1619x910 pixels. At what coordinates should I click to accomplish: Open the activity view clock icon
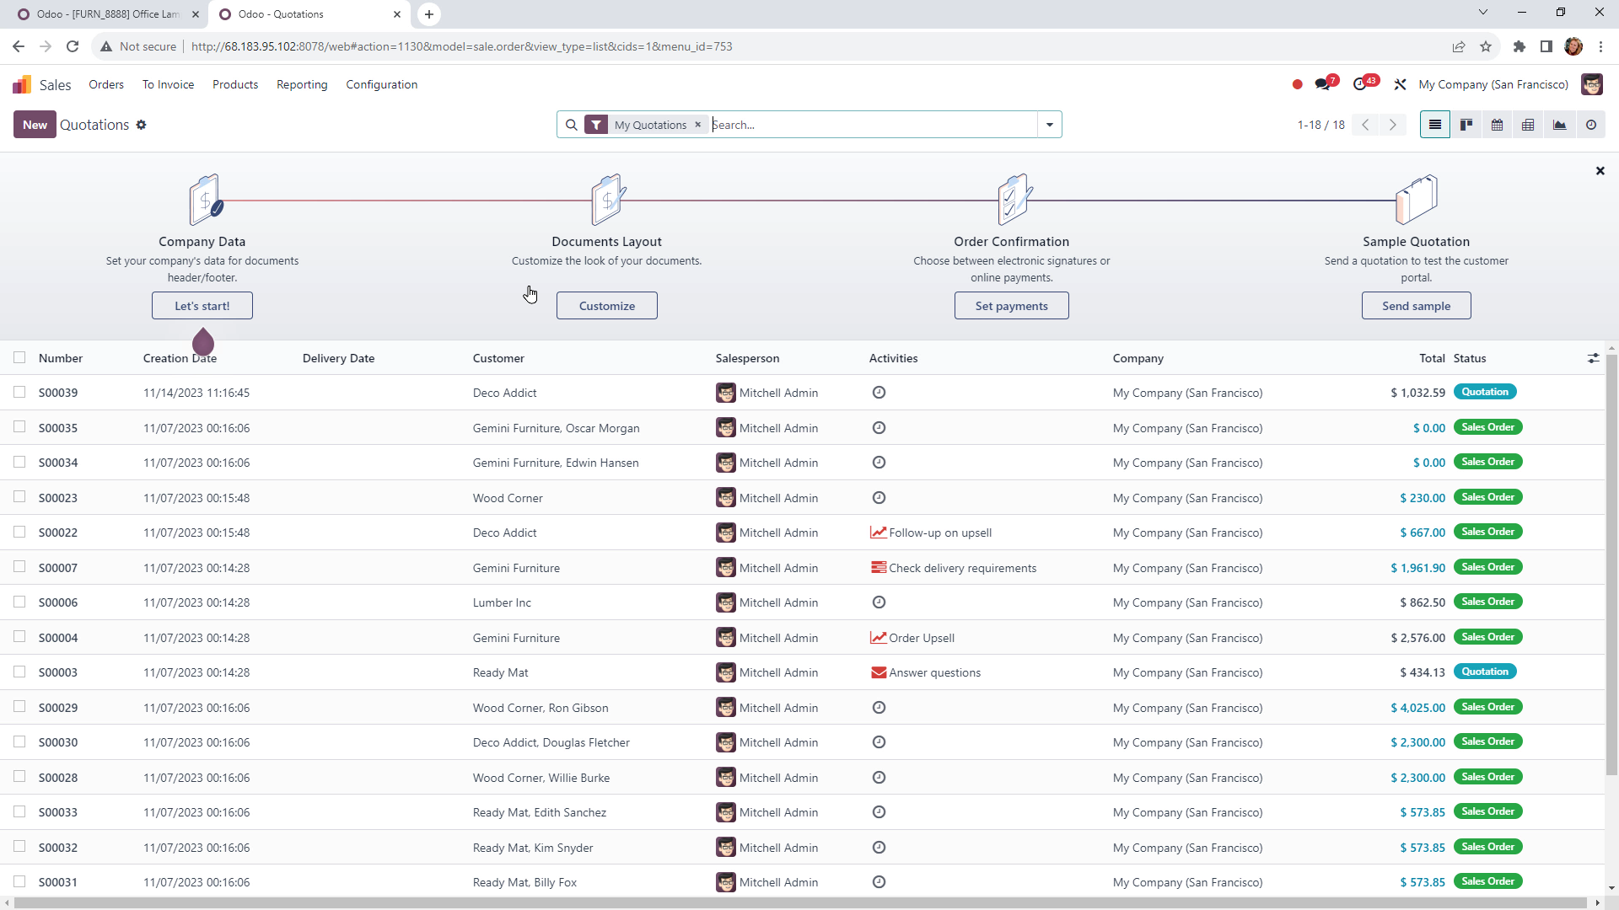(1590, 125)
